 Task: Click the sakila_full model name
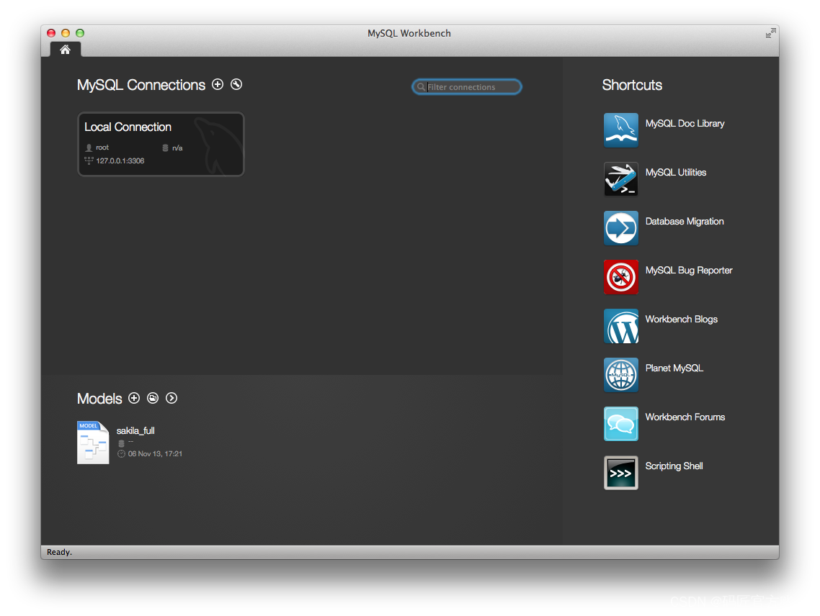pos(135,430)
